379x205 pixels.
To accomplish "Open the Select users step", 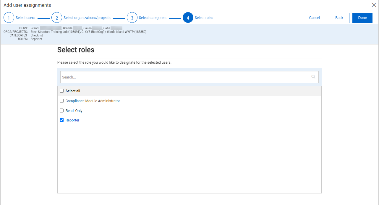I will 25,17.
